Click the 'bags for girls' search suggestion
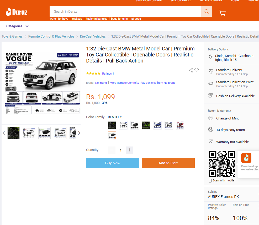259x225 pixels. pos(119,19)
